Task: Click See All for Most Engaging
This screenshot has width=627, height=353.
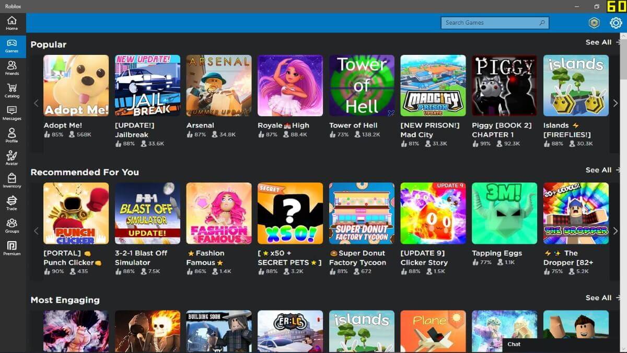Action: 602,298
